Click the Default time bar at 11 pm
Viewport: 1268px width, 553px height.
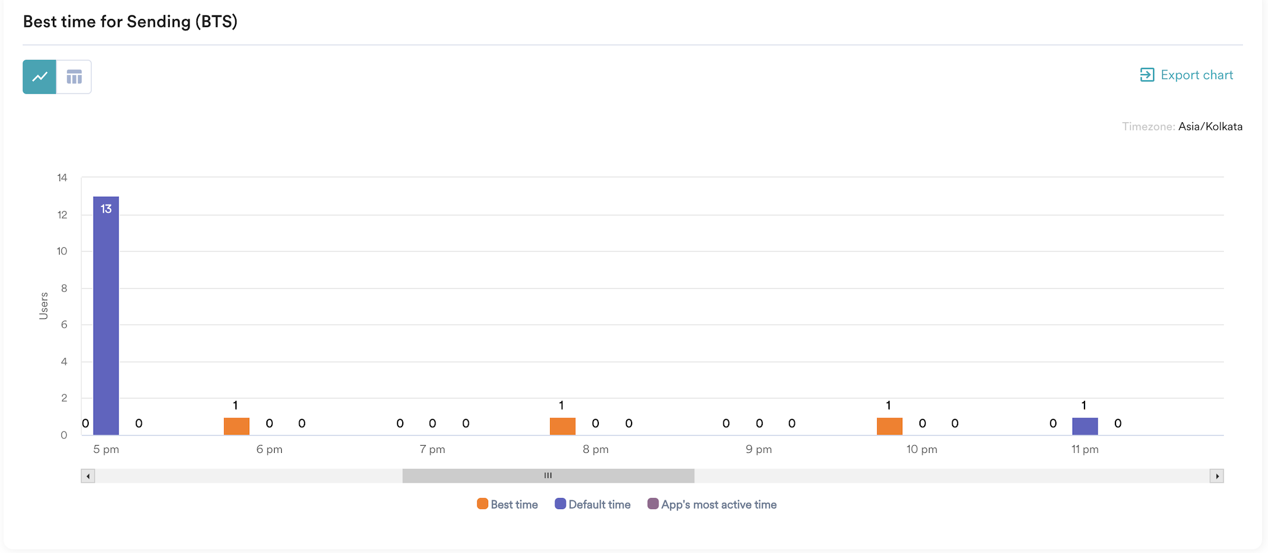(x=1085, y=426)
